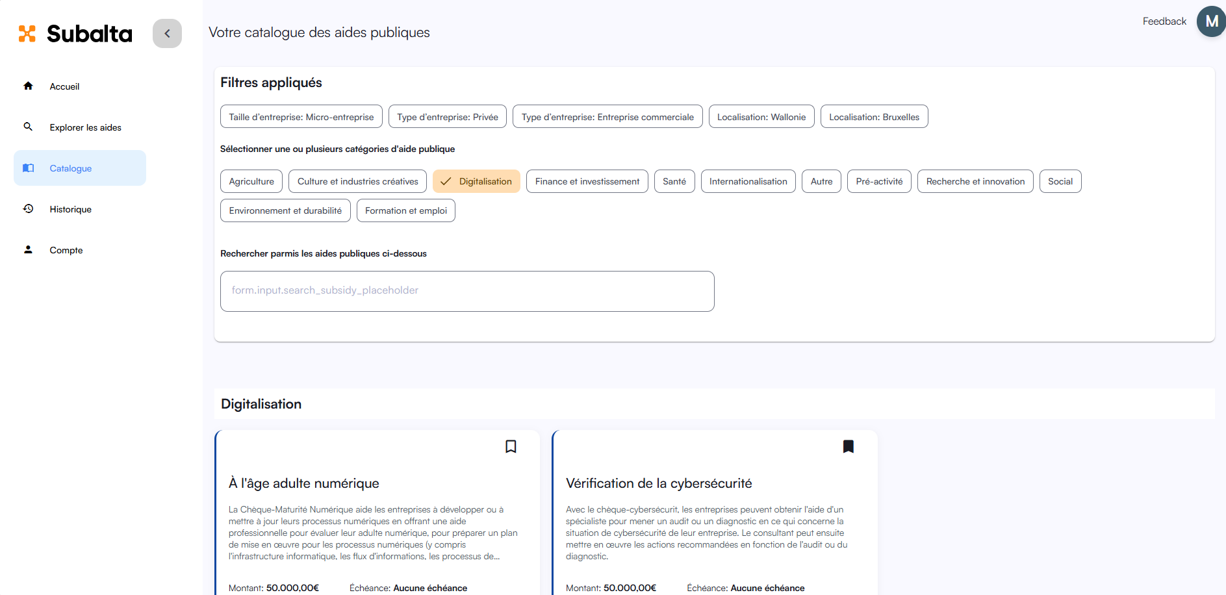Deselect the Digitalisation category chip
This screenshot has height=595, width=1226.
coord(476,181)
